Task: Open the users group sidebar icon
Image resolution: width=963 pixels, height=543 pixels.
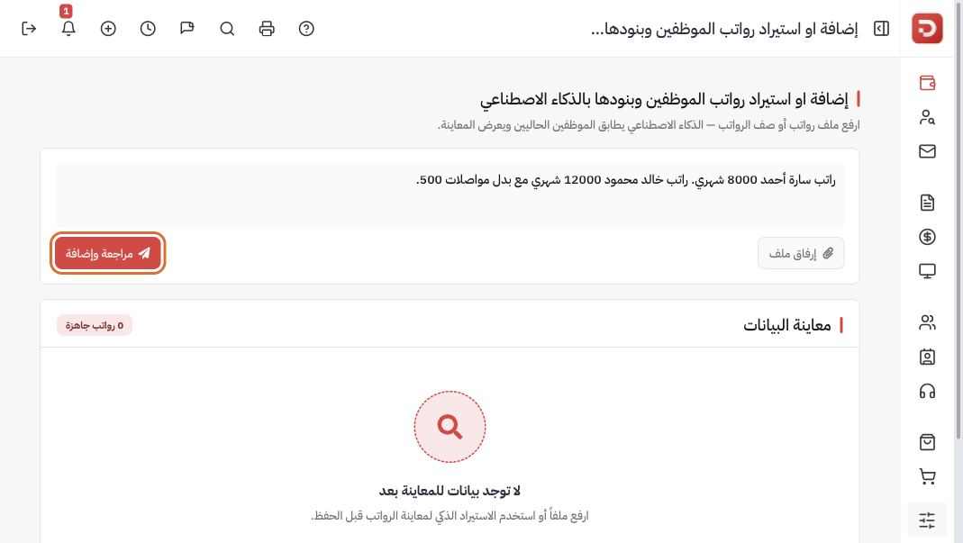Action: point(927,322)
